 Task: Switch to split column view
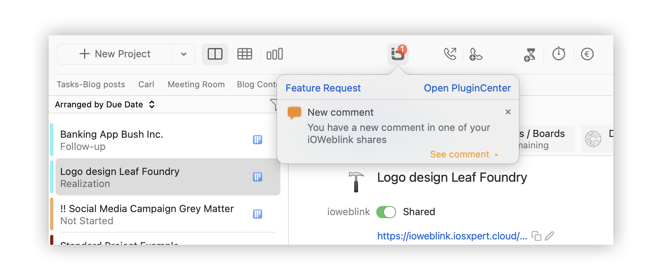click(215, 54)
